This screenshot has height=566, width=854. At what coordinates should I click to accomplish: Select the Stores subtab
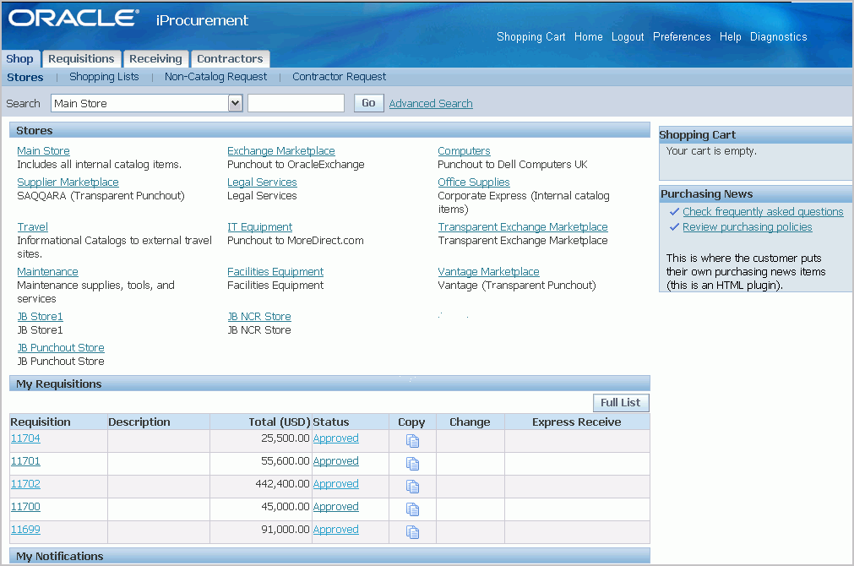pyautogui.click(x=25, y=78)
